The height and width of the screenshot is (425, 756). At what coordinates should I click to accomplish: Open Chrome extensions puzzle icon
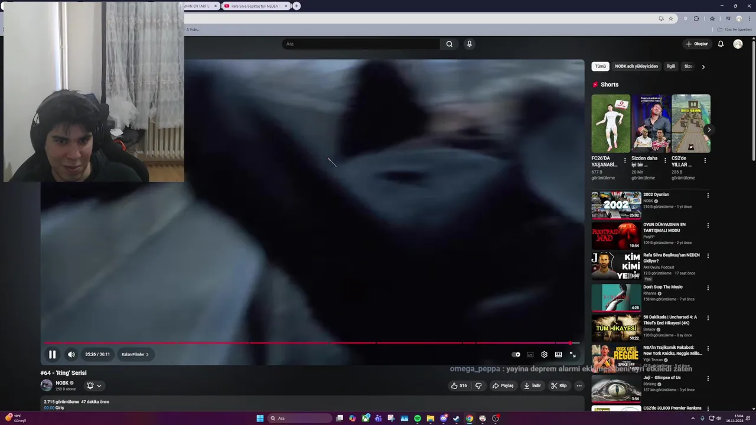696,18
